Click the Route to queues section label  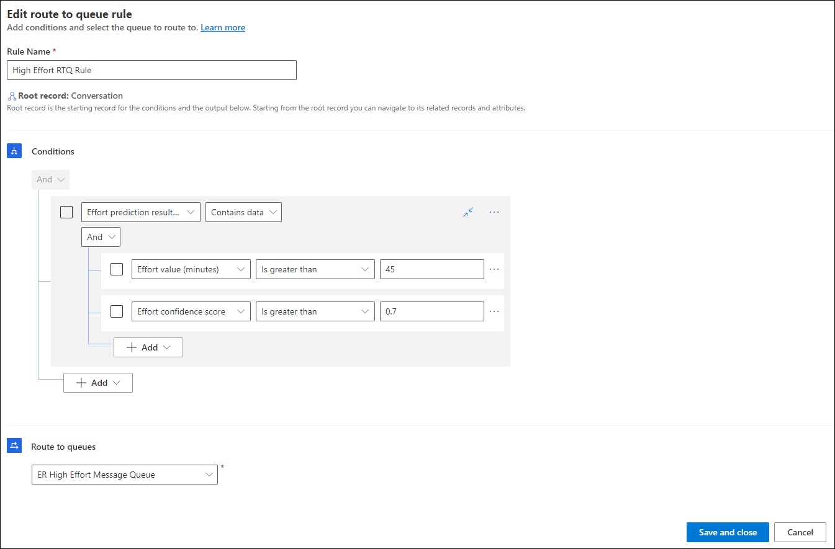tap(63, 447)
